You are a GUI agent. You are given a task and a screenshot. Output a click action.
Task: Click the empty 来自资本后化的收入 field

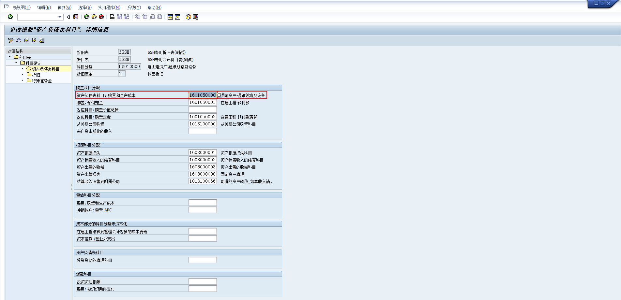tap(203, 131)
